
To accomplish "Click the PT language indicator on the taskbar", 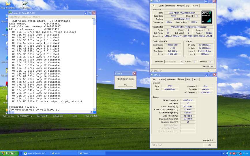I will pos(224,153).
